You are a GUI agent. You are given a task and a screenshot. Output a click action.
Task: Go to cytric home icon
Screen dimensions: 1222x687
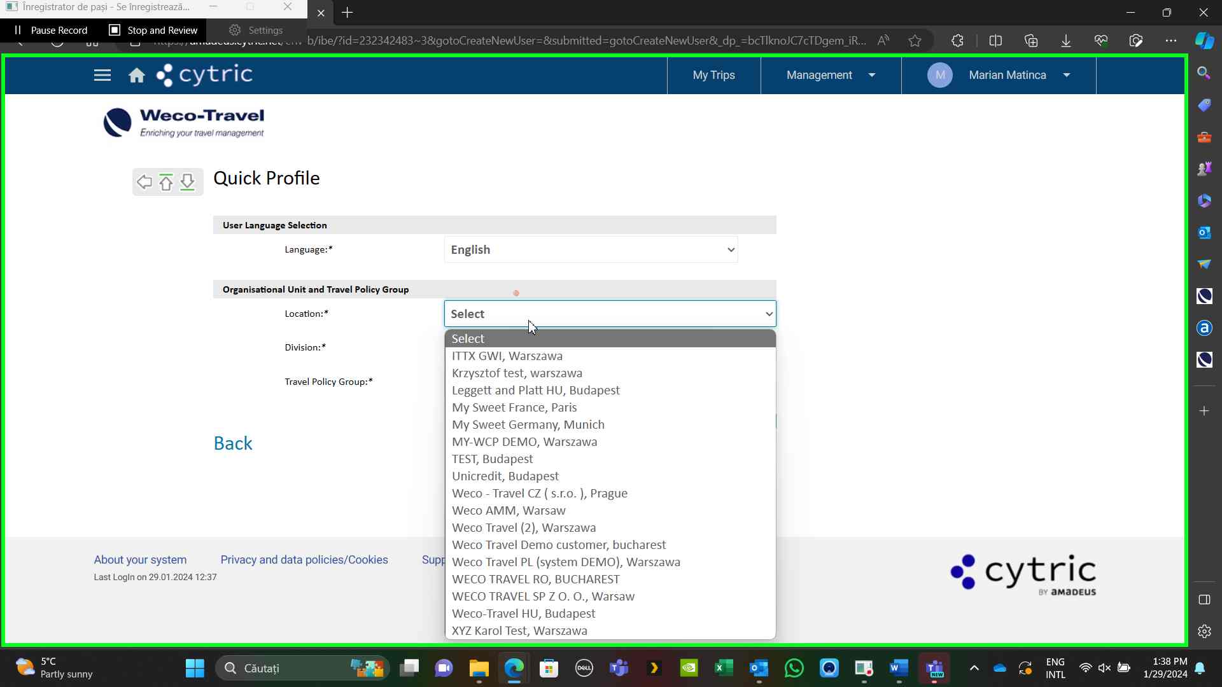point(137,76)
